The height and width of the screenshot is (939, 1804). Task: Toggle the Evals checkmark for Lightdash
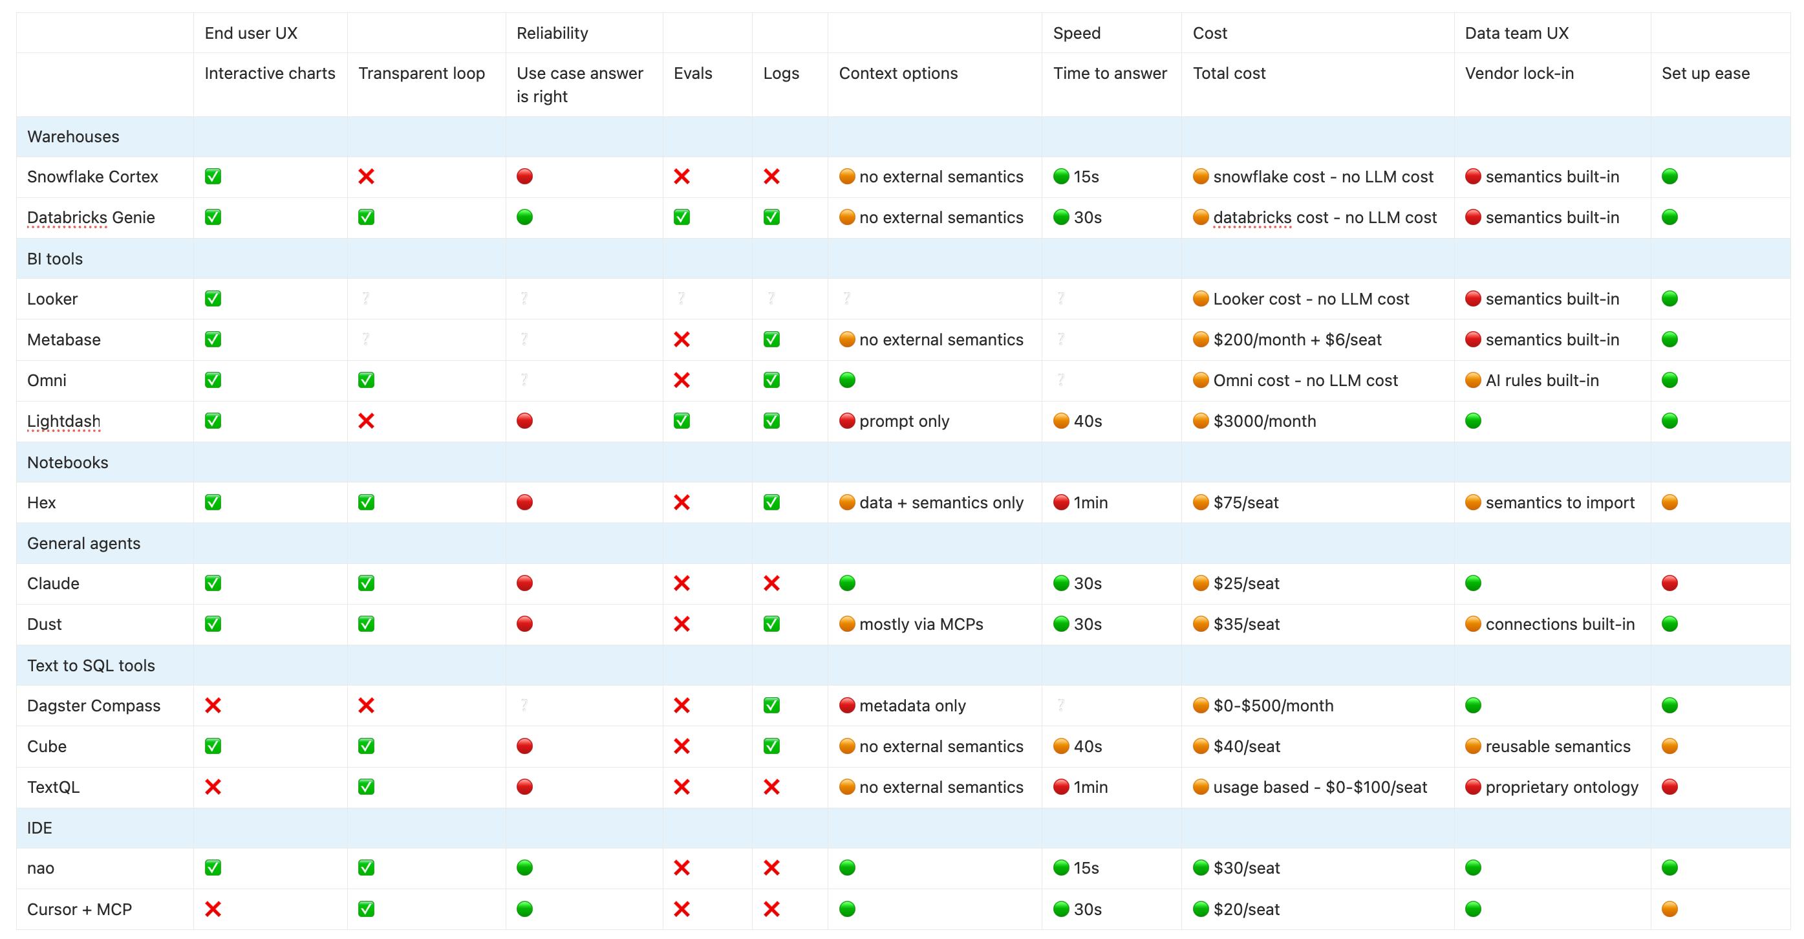pyautogui.click(x=683, y=421)
